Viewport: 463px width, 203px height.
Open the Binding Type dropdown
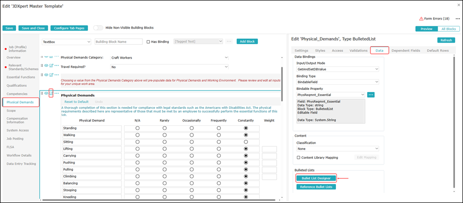[x=337, y=82]
